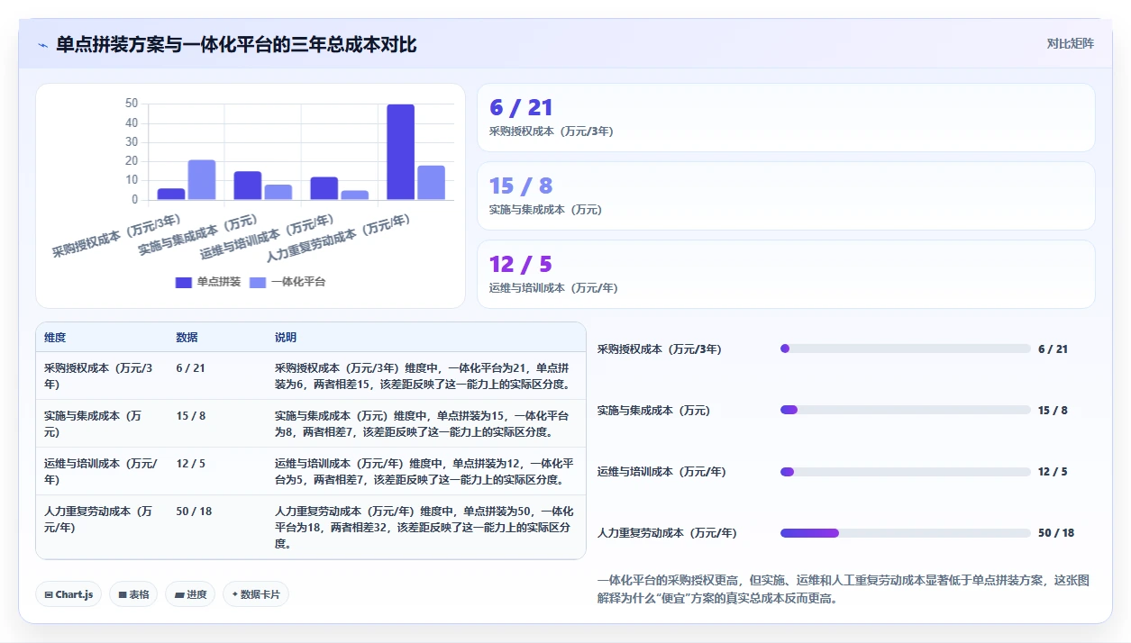Click the 采购授权成本 progress bar

point(905,349)
